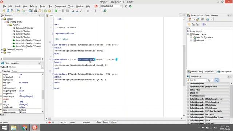Open the Windows Start menu
The height and width of the screenshot is (131, 233).
pyautogui.click(x=4, y=128)
